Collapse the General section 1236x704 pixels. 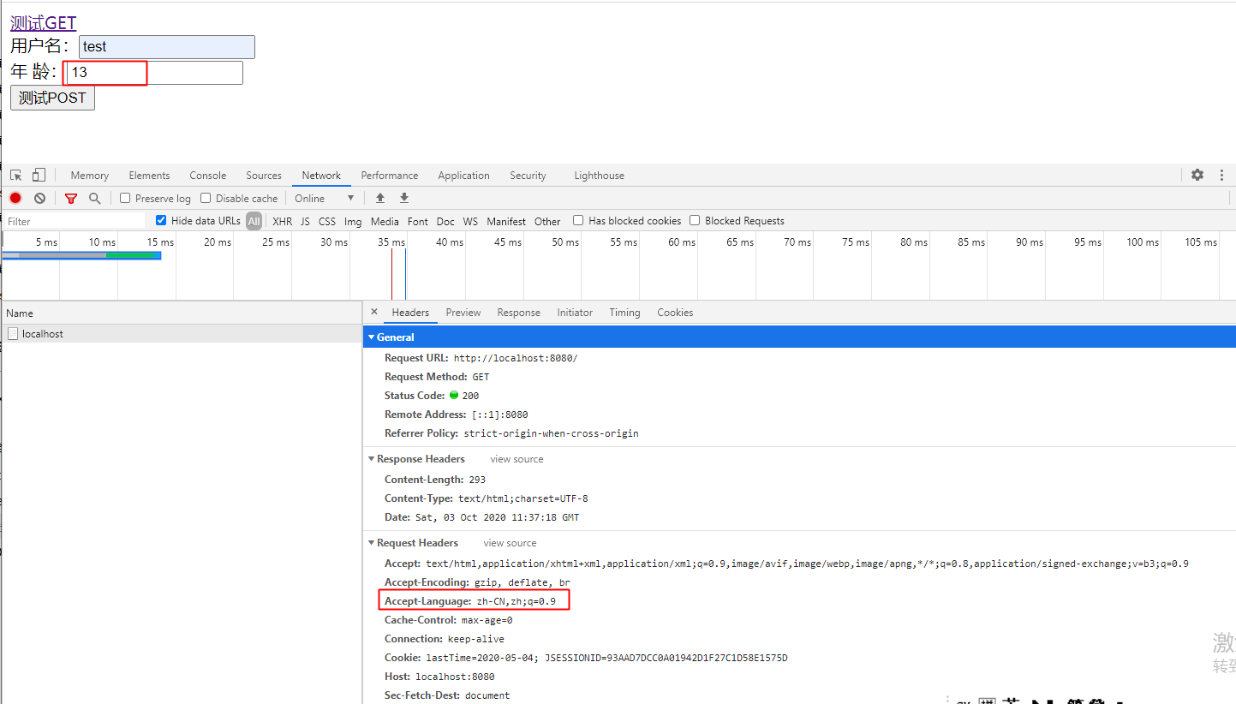[x=371, y=337]
